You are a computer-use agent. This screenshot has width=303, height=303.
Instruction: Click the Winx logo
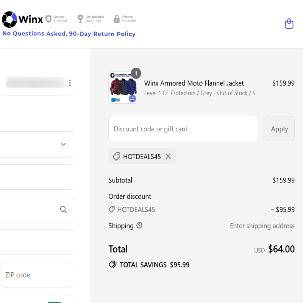[x=22, y=19]
